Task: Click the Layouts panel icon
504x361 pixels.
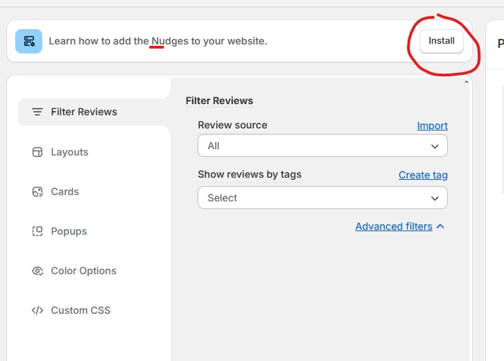Action: 37,152
